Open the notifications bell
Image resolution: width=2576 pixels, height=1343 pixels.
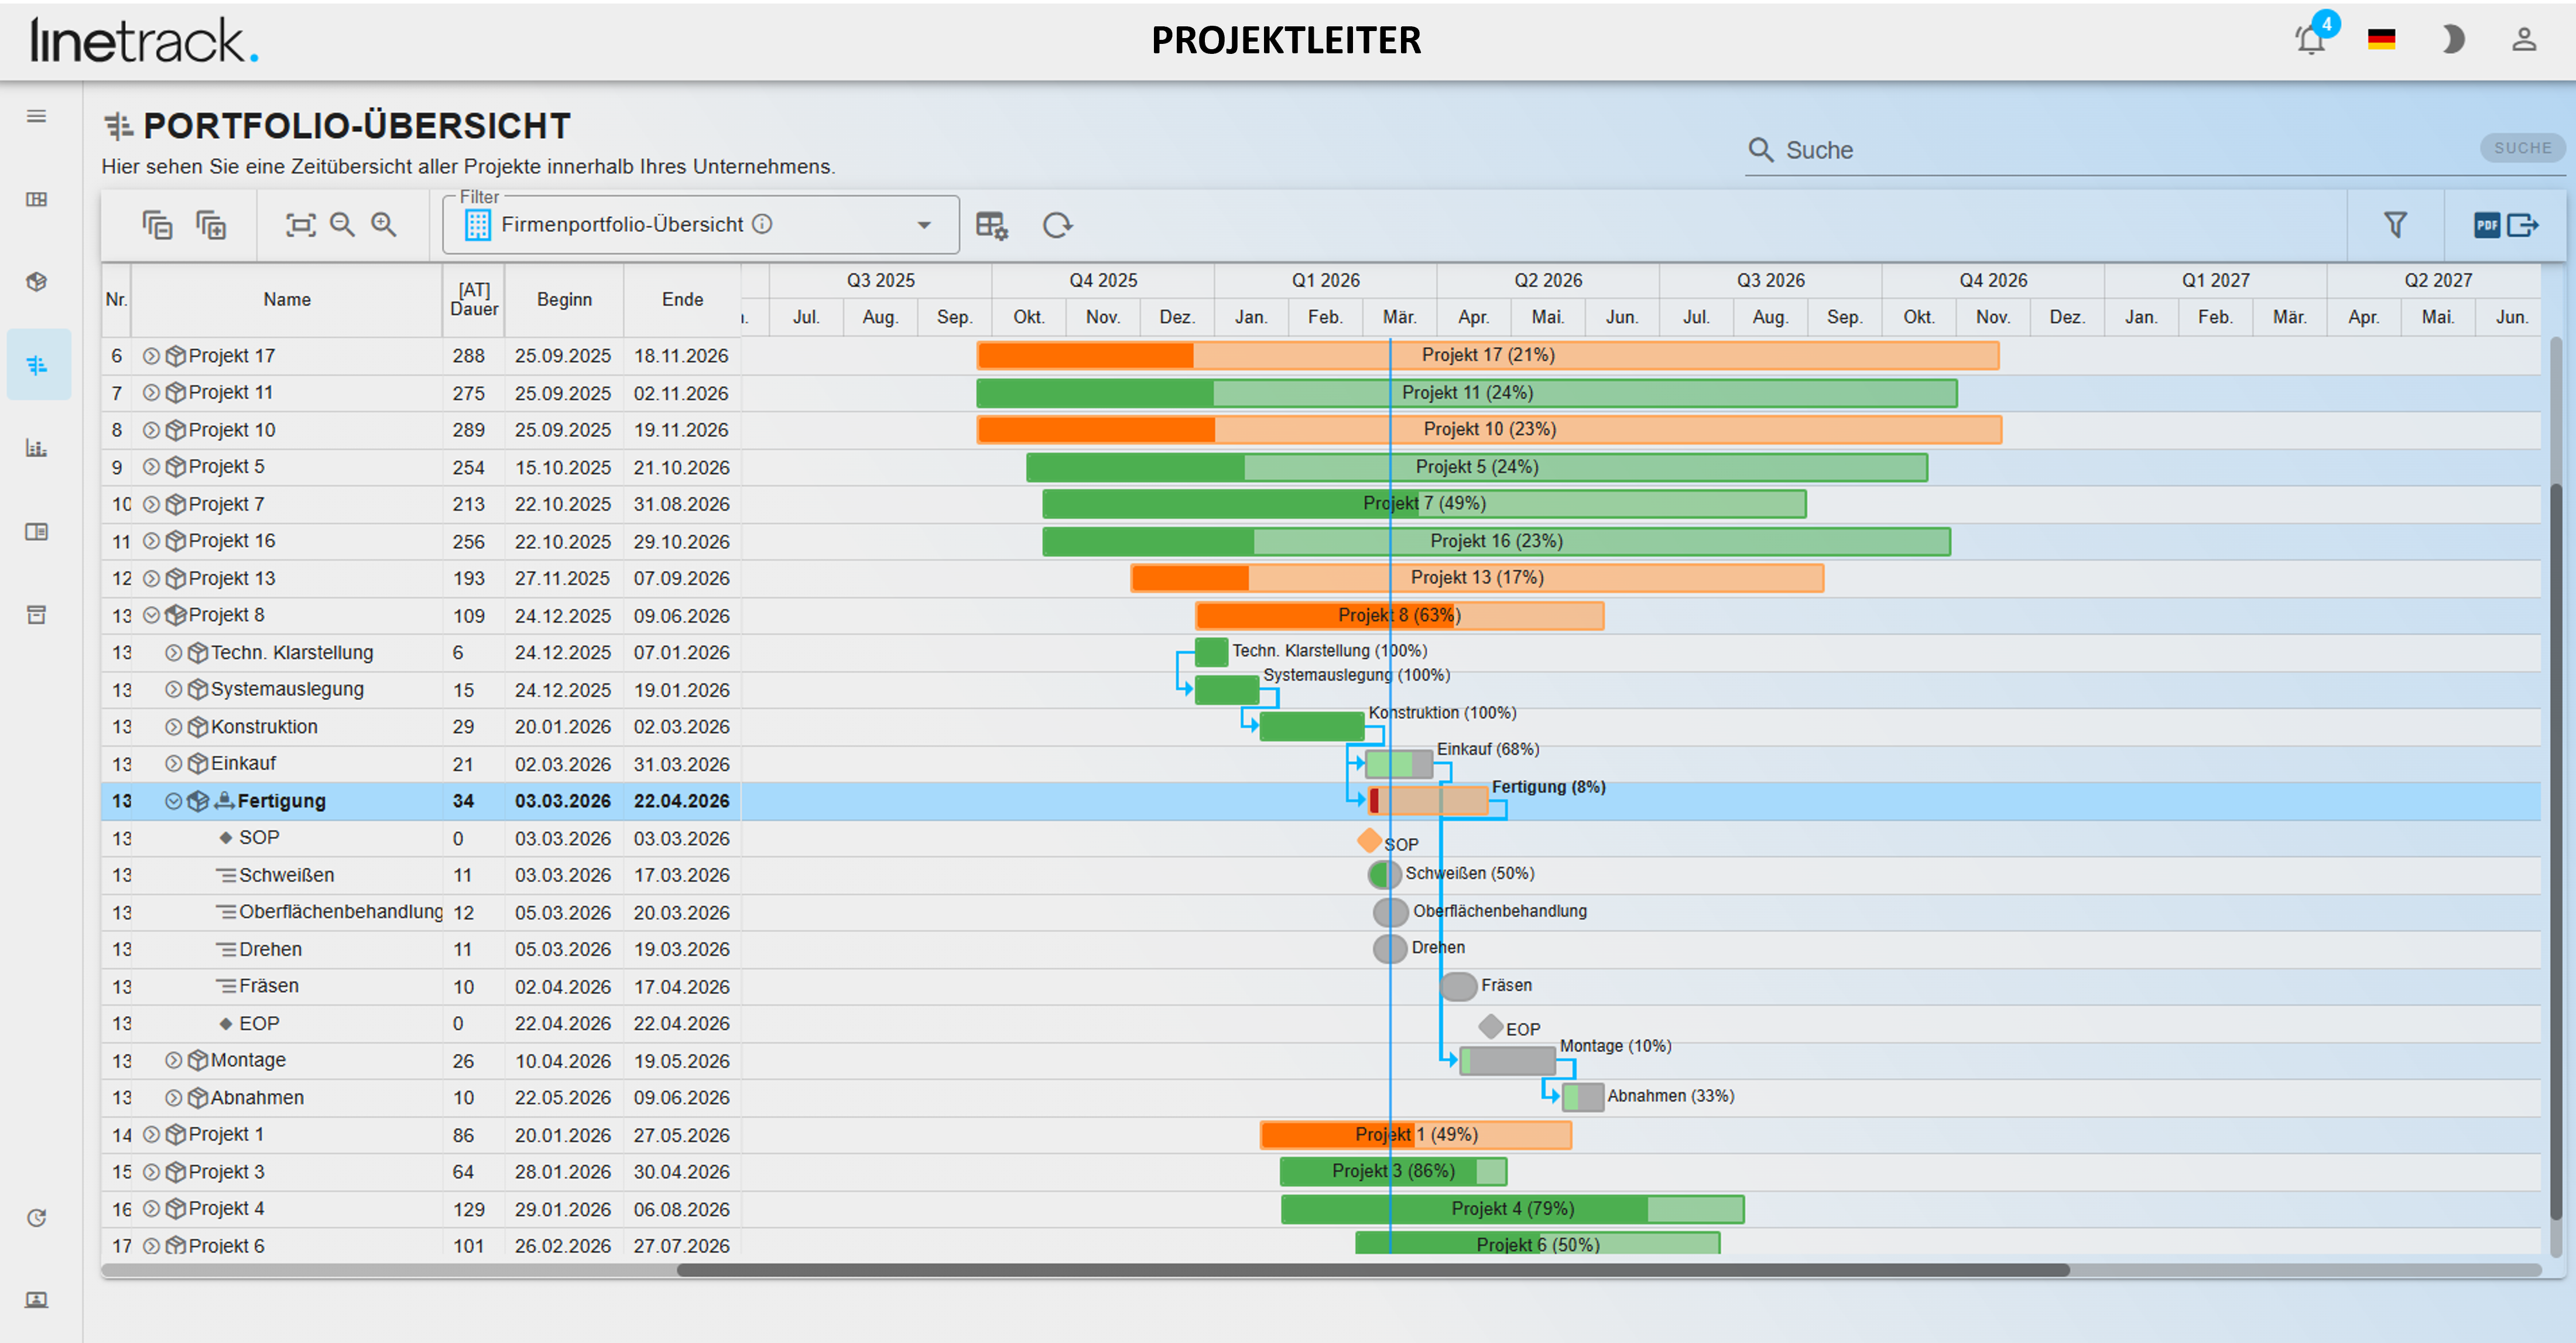click(x=2310, y=40)
